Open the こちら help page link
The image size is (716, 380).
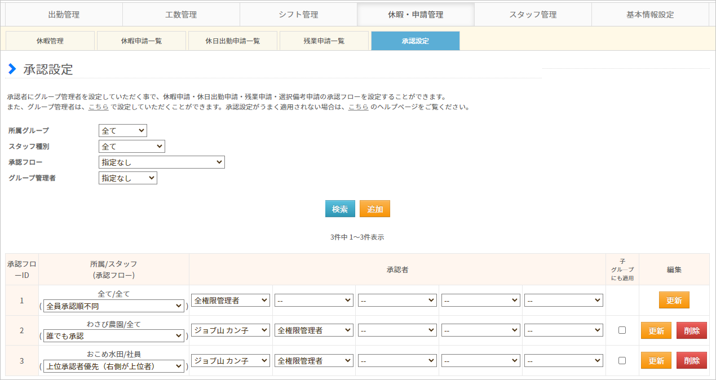(x=359, y=107)
